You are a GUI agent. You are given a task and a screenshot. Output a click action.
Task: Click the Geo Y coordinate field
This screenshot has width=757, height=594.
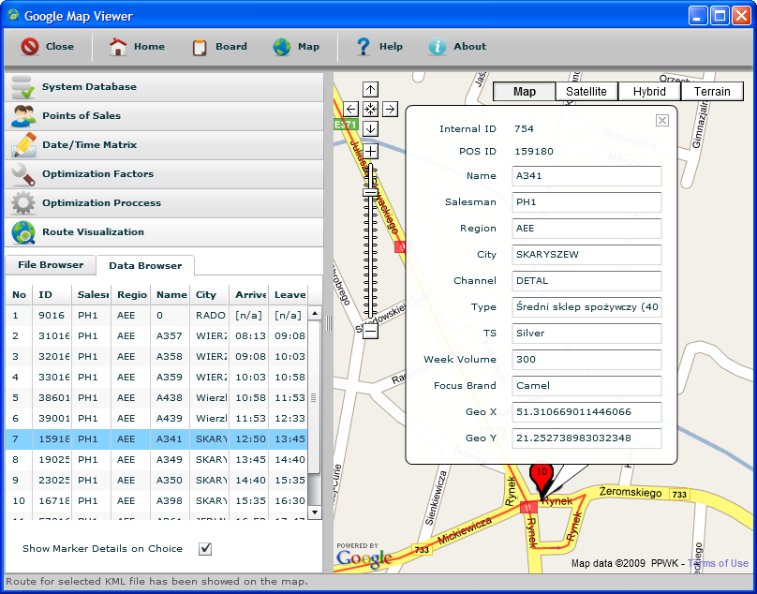tap(586, 438)
